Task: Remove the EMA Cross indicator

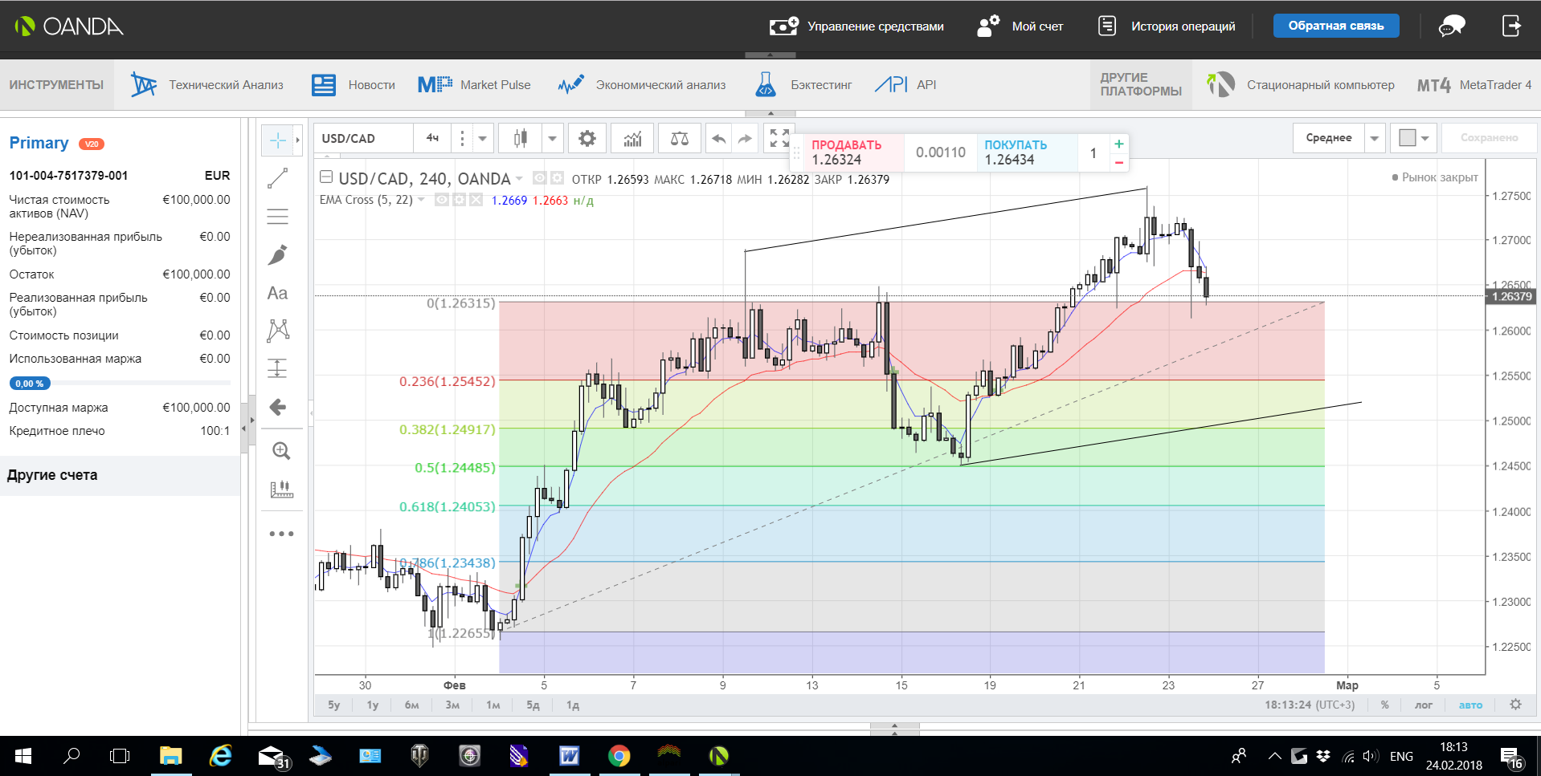Action: [x=476, y=200]
